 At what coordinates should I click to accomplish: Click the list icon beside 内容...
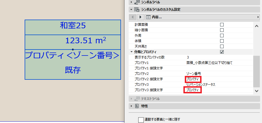tap(148, 17)
